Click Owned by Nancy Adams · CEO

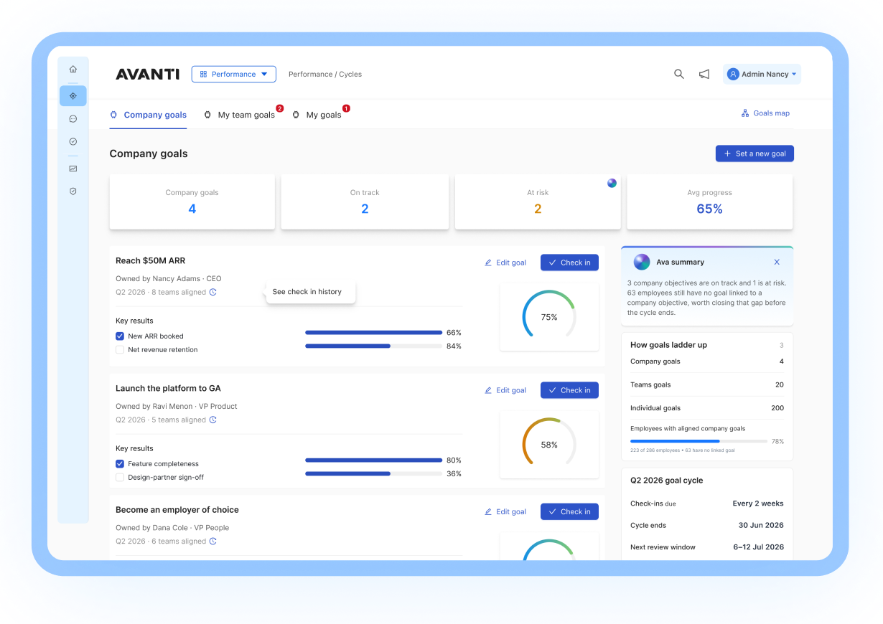pyautogui.click(x=169, y=278)
